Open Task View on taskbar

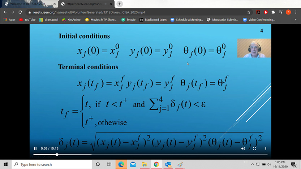tap(109, 164)
